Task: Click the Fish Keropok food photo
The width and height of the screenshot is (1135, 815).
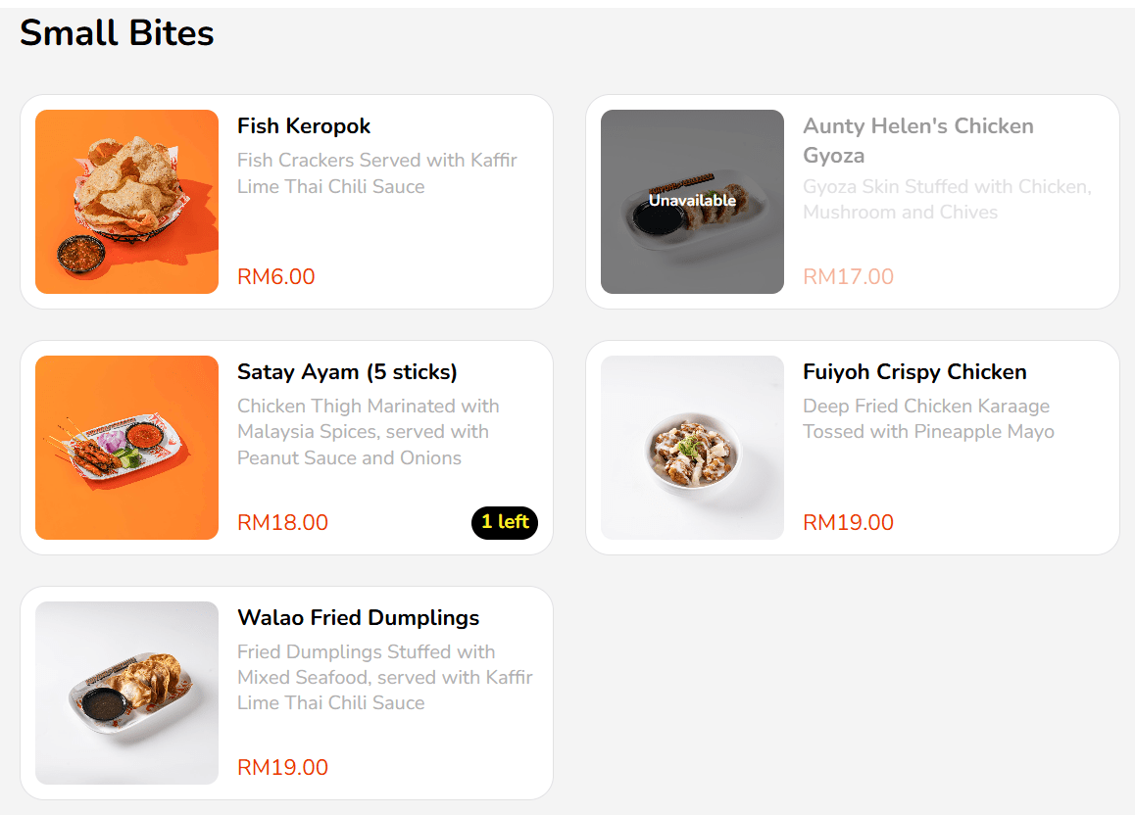Action: pyautogui.click(x=126, y=202)
